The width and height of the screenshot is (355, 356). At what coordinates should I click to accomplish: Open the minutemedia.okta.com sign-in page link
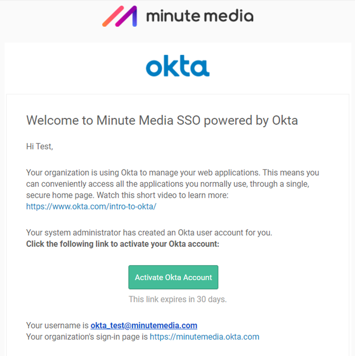(x=204, y=337)
